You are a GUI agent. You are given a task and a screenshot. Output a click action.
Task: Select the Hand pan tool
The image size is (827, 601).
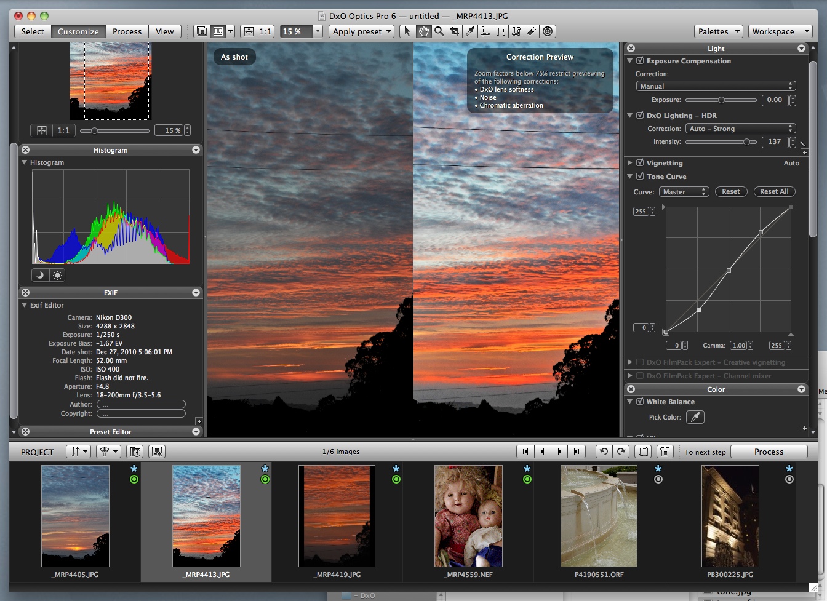click(x=423, y=31)
